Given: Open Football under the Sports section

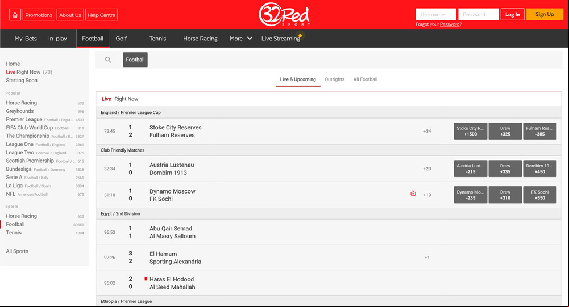Looking at the screenshot, I should [45, 224].
